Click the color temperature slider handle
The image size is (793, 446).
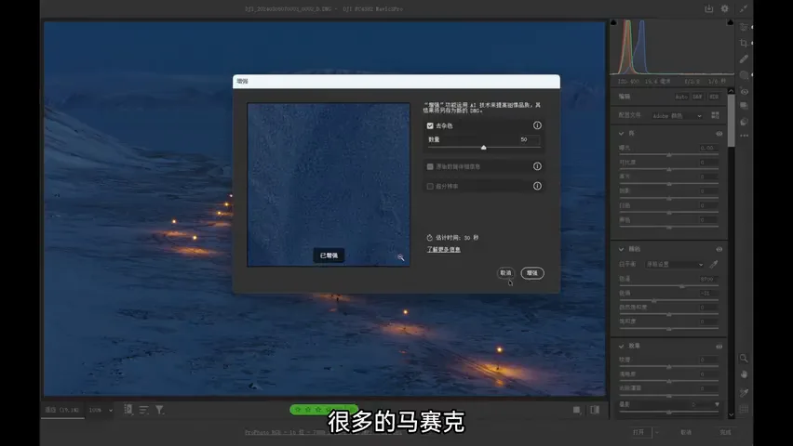click(x=682, y=286)
